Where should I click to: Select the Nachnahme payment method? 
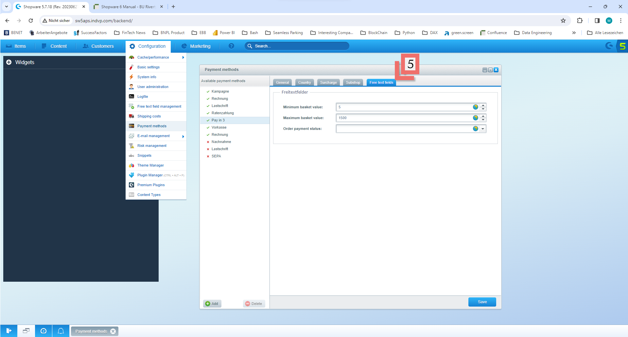[221, 142]
